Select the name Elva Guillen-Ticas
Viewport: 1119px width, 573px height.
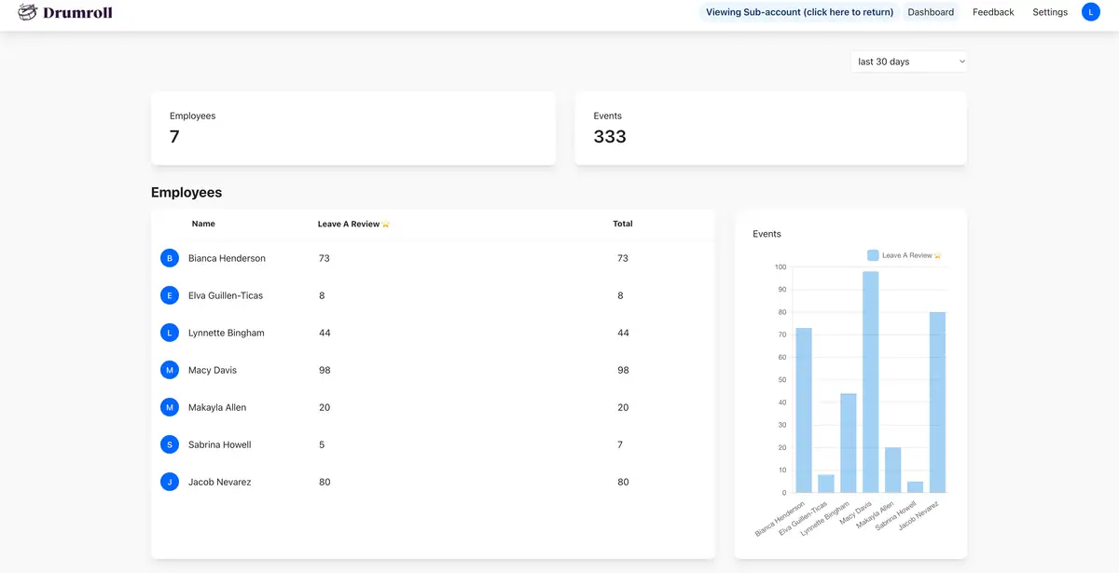pos(226,295)
